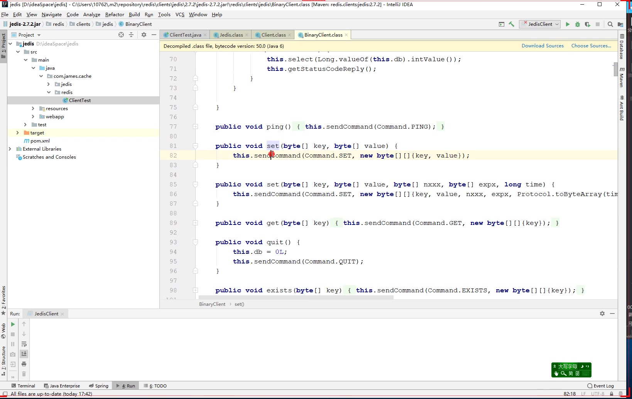Switch to ClientTest.java tab
Image resolution: width=632 pixels, height=399 pixels.
[x=185, y=35]
